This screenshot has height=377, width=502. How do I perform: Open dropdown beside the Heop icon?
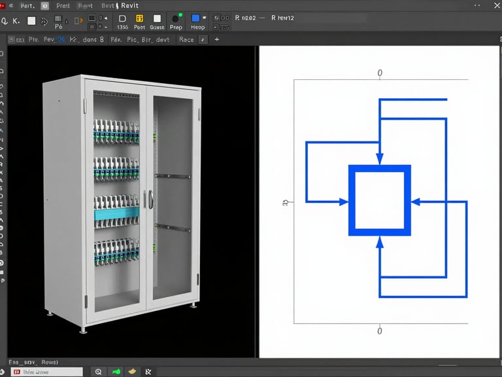click(x=205, y=18)
